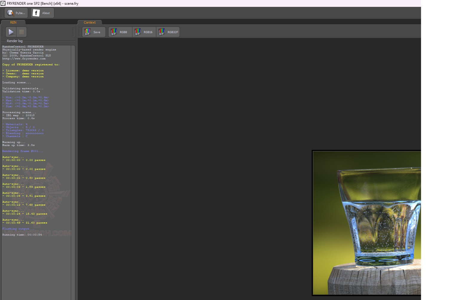Select the 'IBL map : 20318' line
459x300 pixels.
pyautogui.click(x=19, y=115)
